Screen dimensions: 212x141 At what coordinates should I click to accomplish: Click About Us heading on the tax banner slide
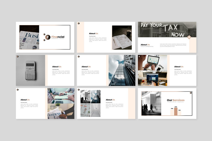145,45
